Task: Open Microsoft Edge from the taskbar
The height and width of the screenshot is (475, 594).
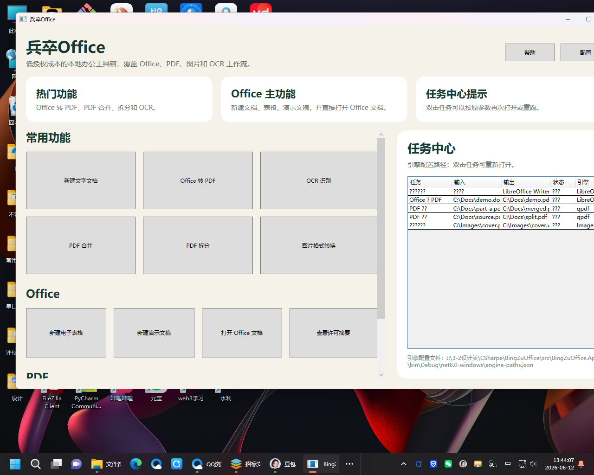Action: coord(136,464)
